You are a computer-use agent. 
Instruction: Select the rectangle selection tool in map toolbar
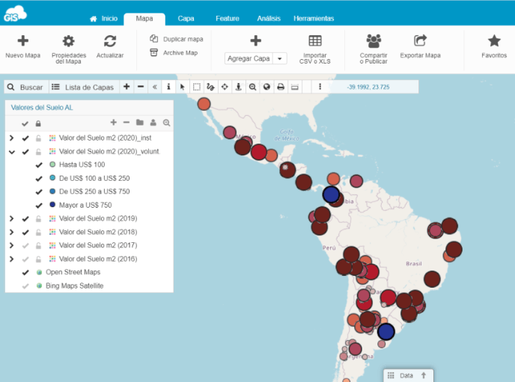(196, 87)
